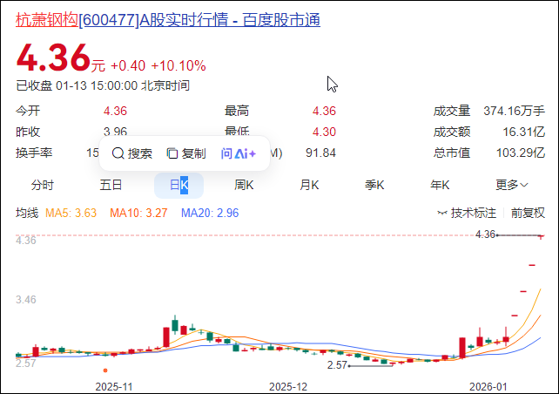Click the latest candlestick at 4.36

click(x=542, y=236)
